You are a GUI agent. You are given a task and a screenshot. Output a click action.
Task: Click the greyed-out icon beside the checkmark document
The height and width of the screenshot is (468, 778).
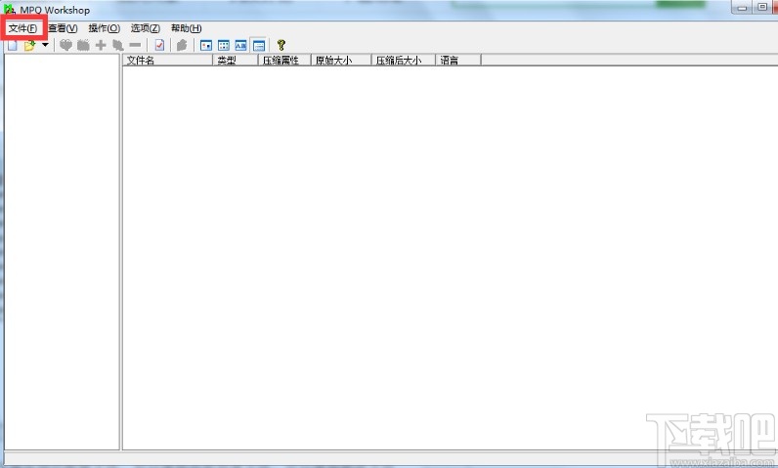(x=182, y=46)
